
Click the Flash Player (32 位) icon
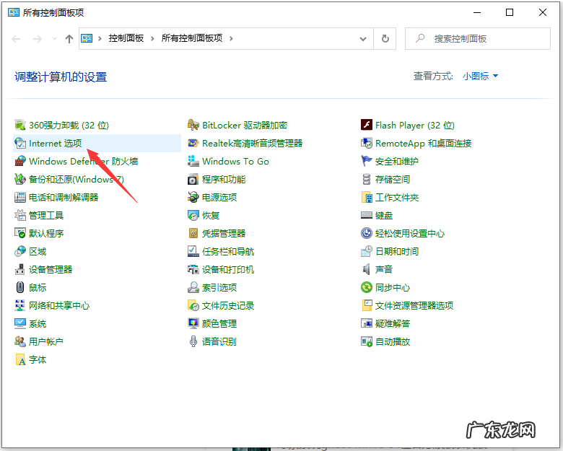coord(366,125)
